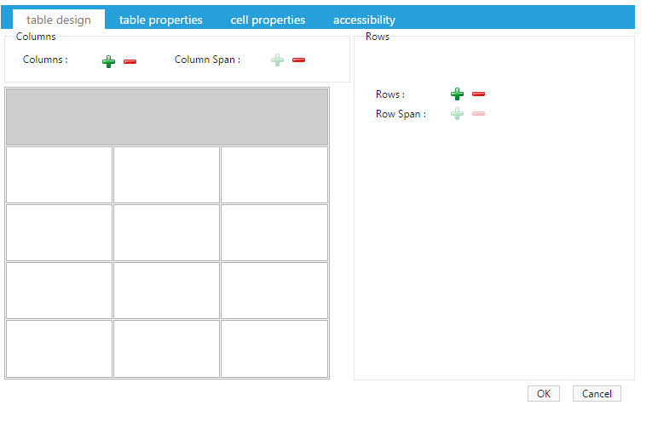Decrease row span with the faded minus

click(478, 113)
